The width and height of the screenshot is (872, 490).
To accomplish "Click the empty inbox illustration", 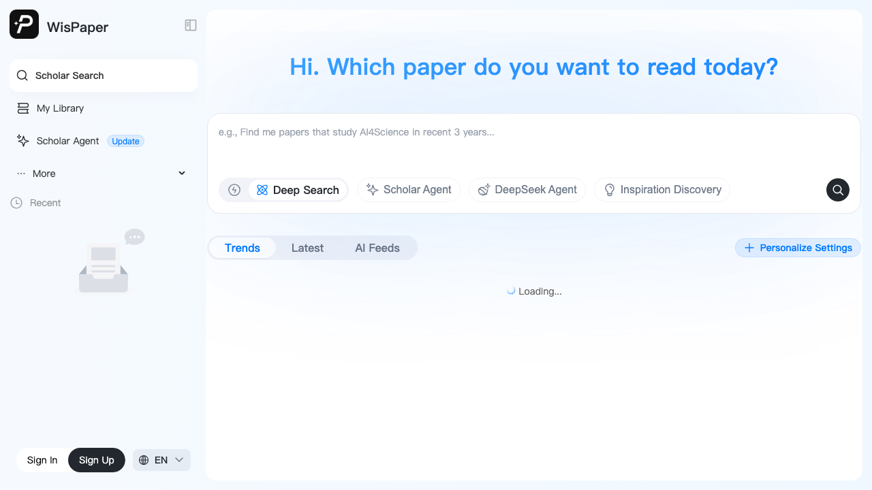I will (109, 261).
